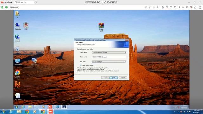Viewport: 203px width, 114px height.
Task: Open the WinRAR archive on desktop
Action: (x=101, y=27)
